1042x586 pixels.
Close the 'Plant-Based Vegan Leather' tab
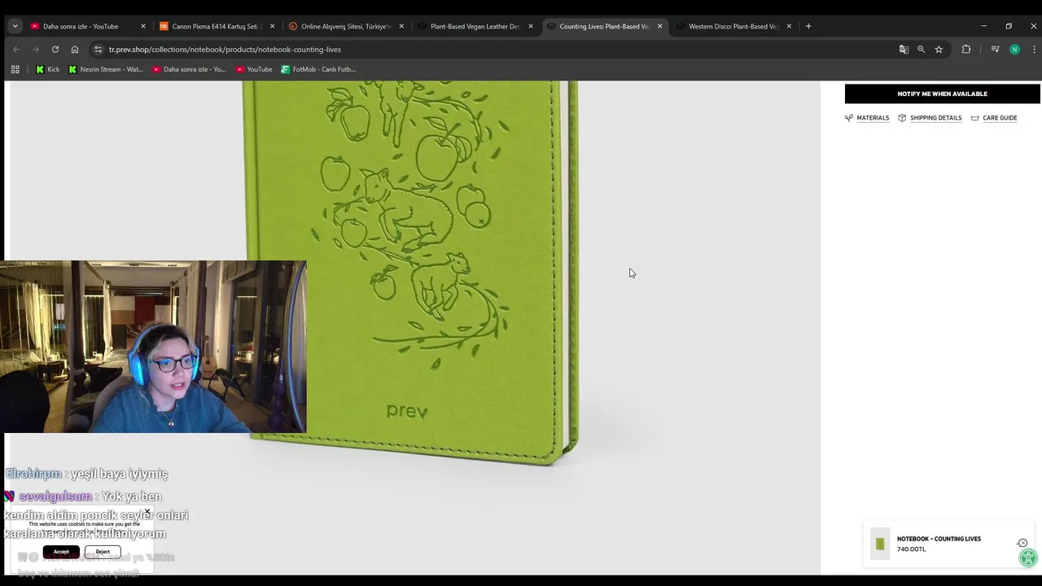coord(531,26)
